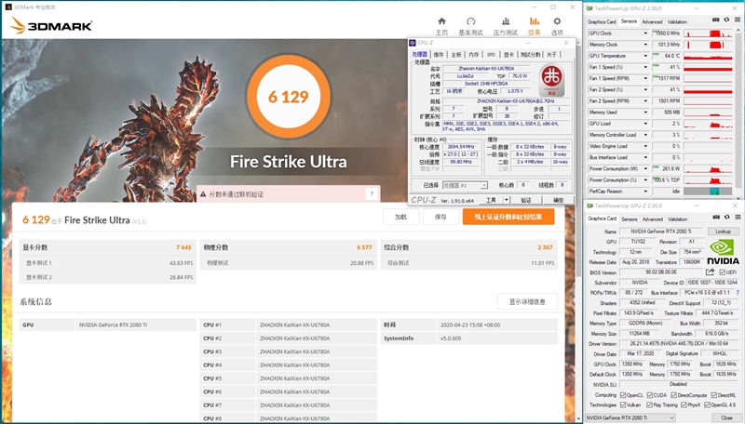Toggle the Vulkan checkbox
Image resolution: width=745 pixels, height=424 pixels.
pos(623,405)
